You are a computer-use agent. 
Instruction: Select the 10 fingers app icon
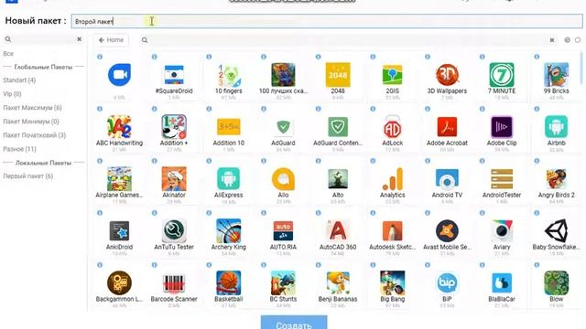pos(229,75)
